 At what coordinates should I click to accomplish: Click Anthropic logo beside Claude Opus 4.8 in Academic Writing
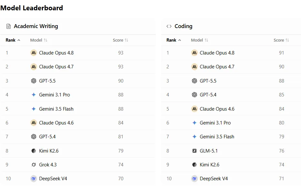tap(34, 53)
